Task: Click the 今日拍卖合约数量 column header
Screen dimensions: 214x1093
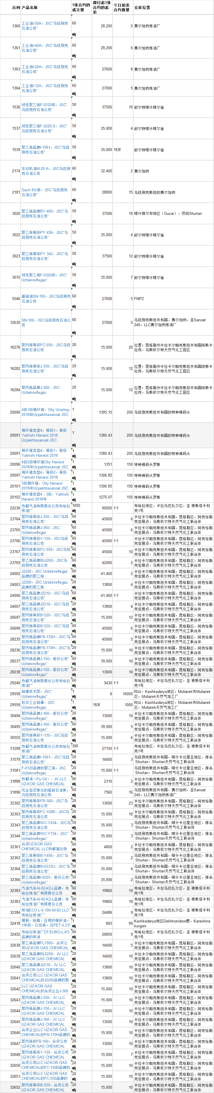Action: tap(122, 8)
